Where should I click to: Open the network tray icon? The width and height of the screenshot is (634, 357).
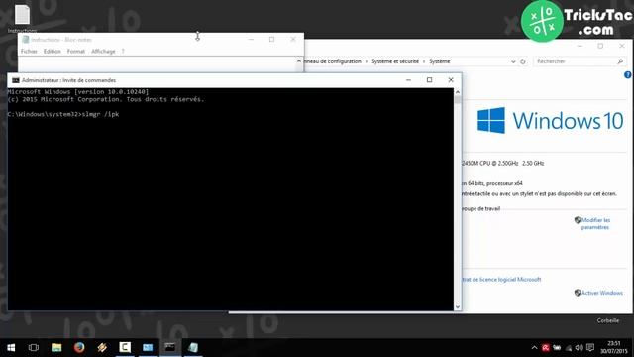tap(569, 348)
